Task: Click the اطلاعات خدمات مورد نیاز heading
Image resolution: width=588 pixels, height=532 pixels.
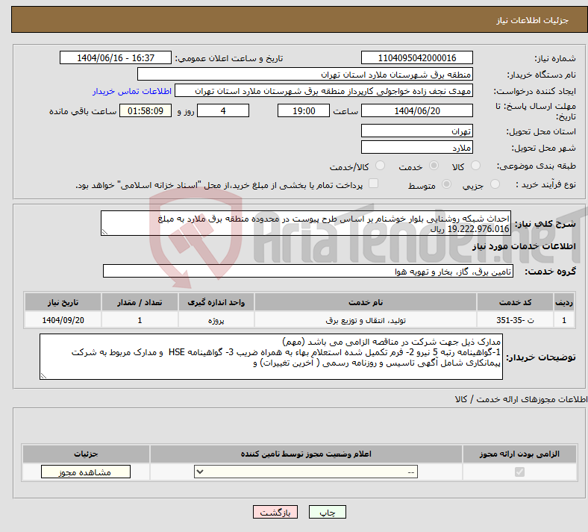Action: click(524, 246)
